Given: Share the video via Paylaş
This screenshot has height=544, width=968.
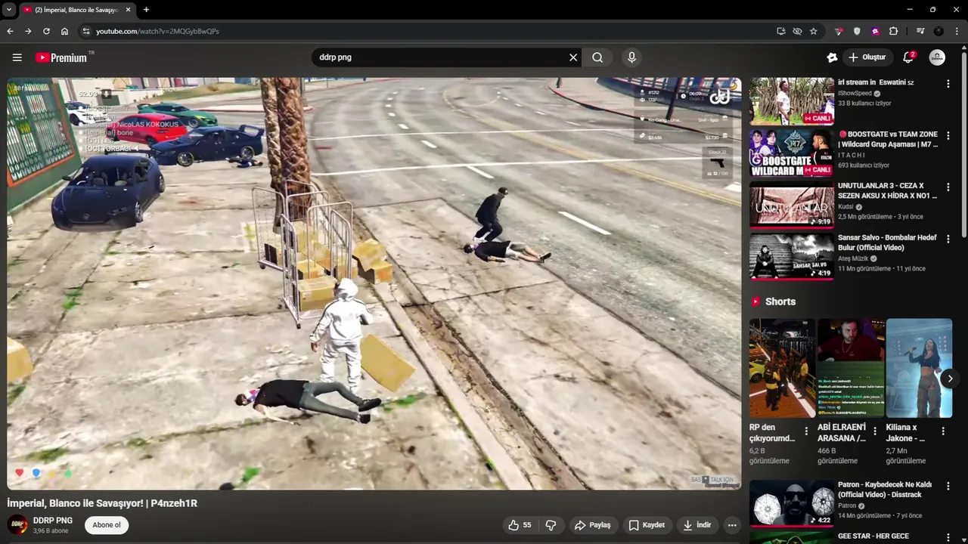Looking at the screenshot, I should pyautogui.click(x=592, y=525).
